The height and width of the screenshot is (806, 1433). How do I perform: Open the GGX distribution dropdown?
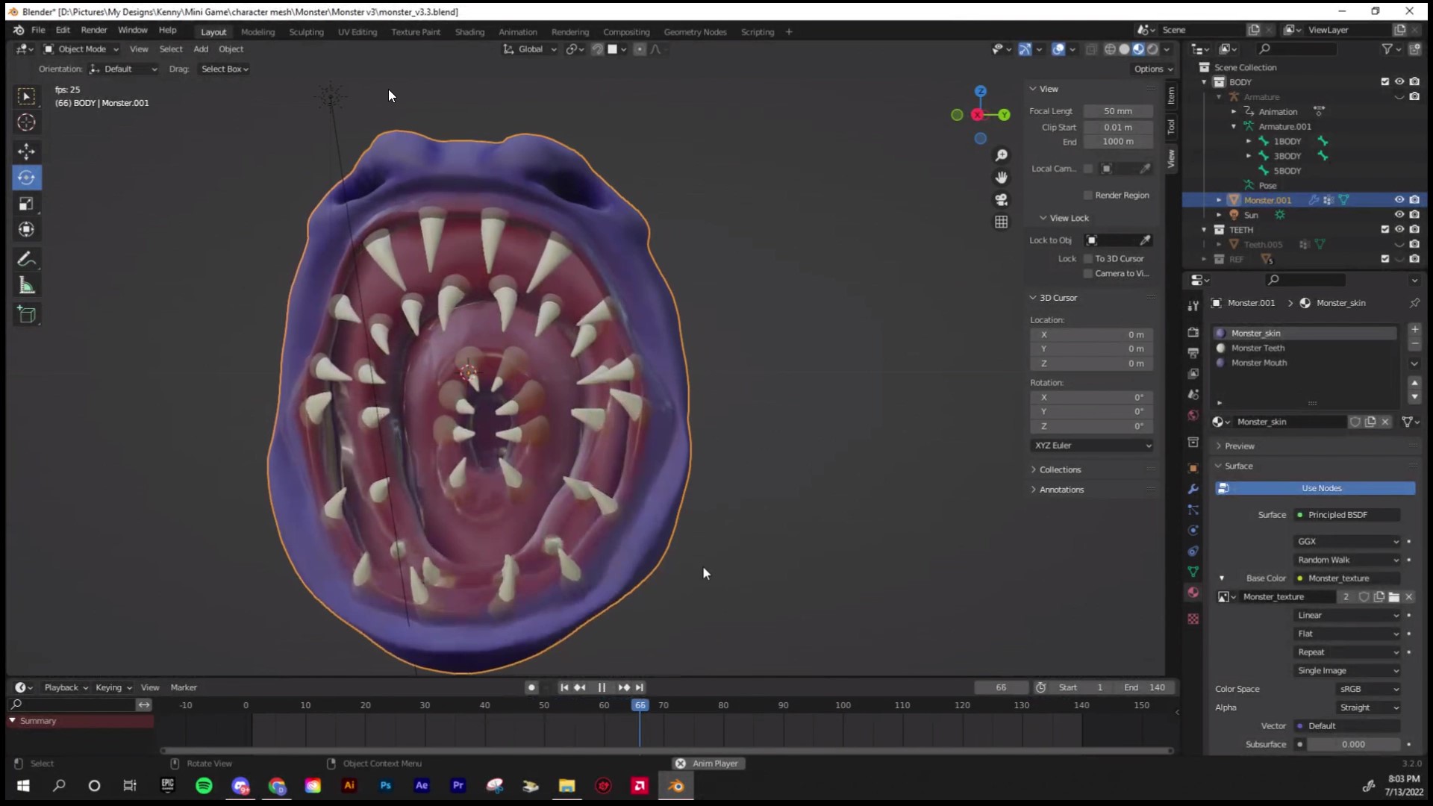[x=1348, y=542]
